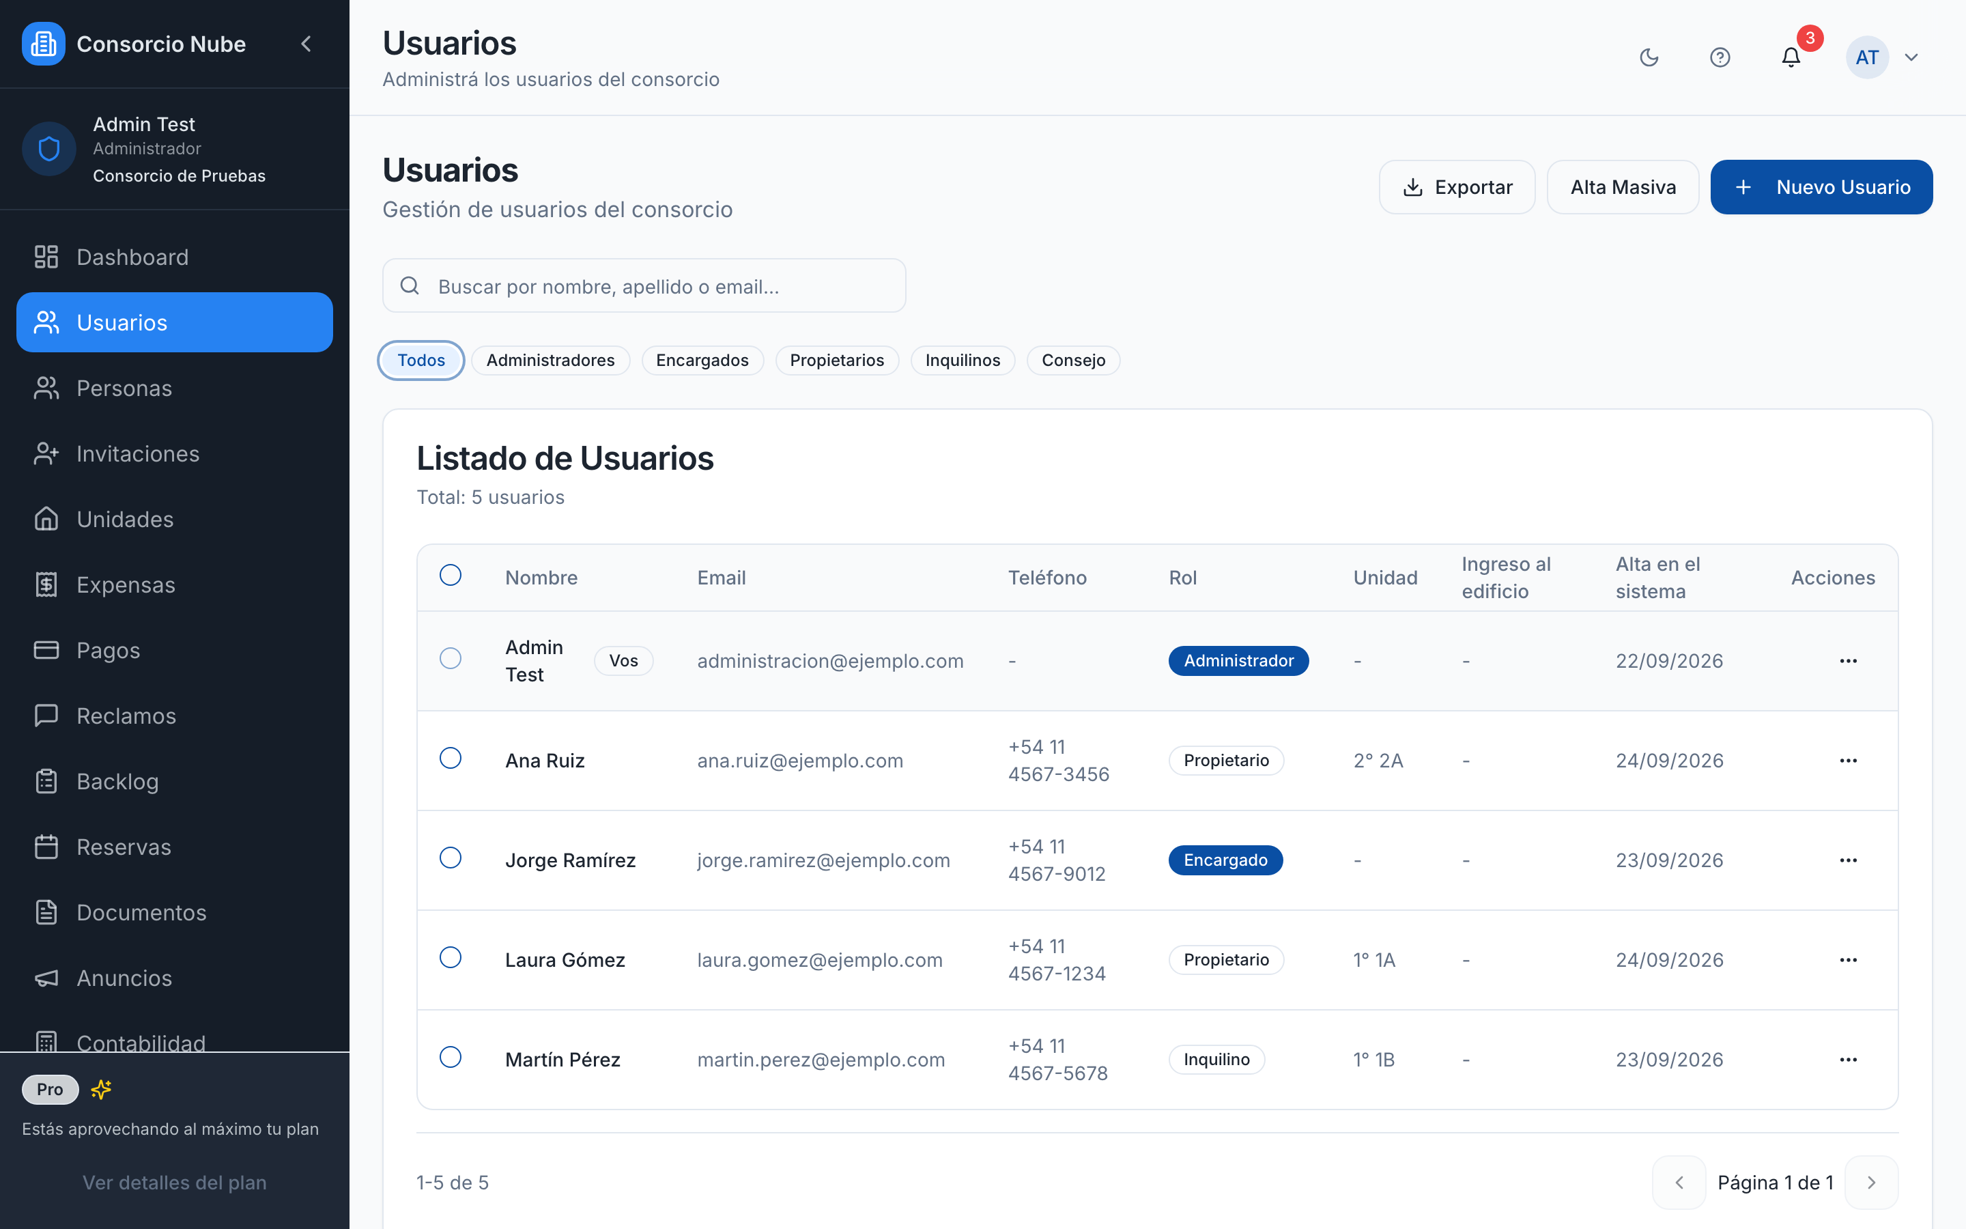Filter by the Propietarios tab
Screen dimensions: 1966x1229
(837, 360)
